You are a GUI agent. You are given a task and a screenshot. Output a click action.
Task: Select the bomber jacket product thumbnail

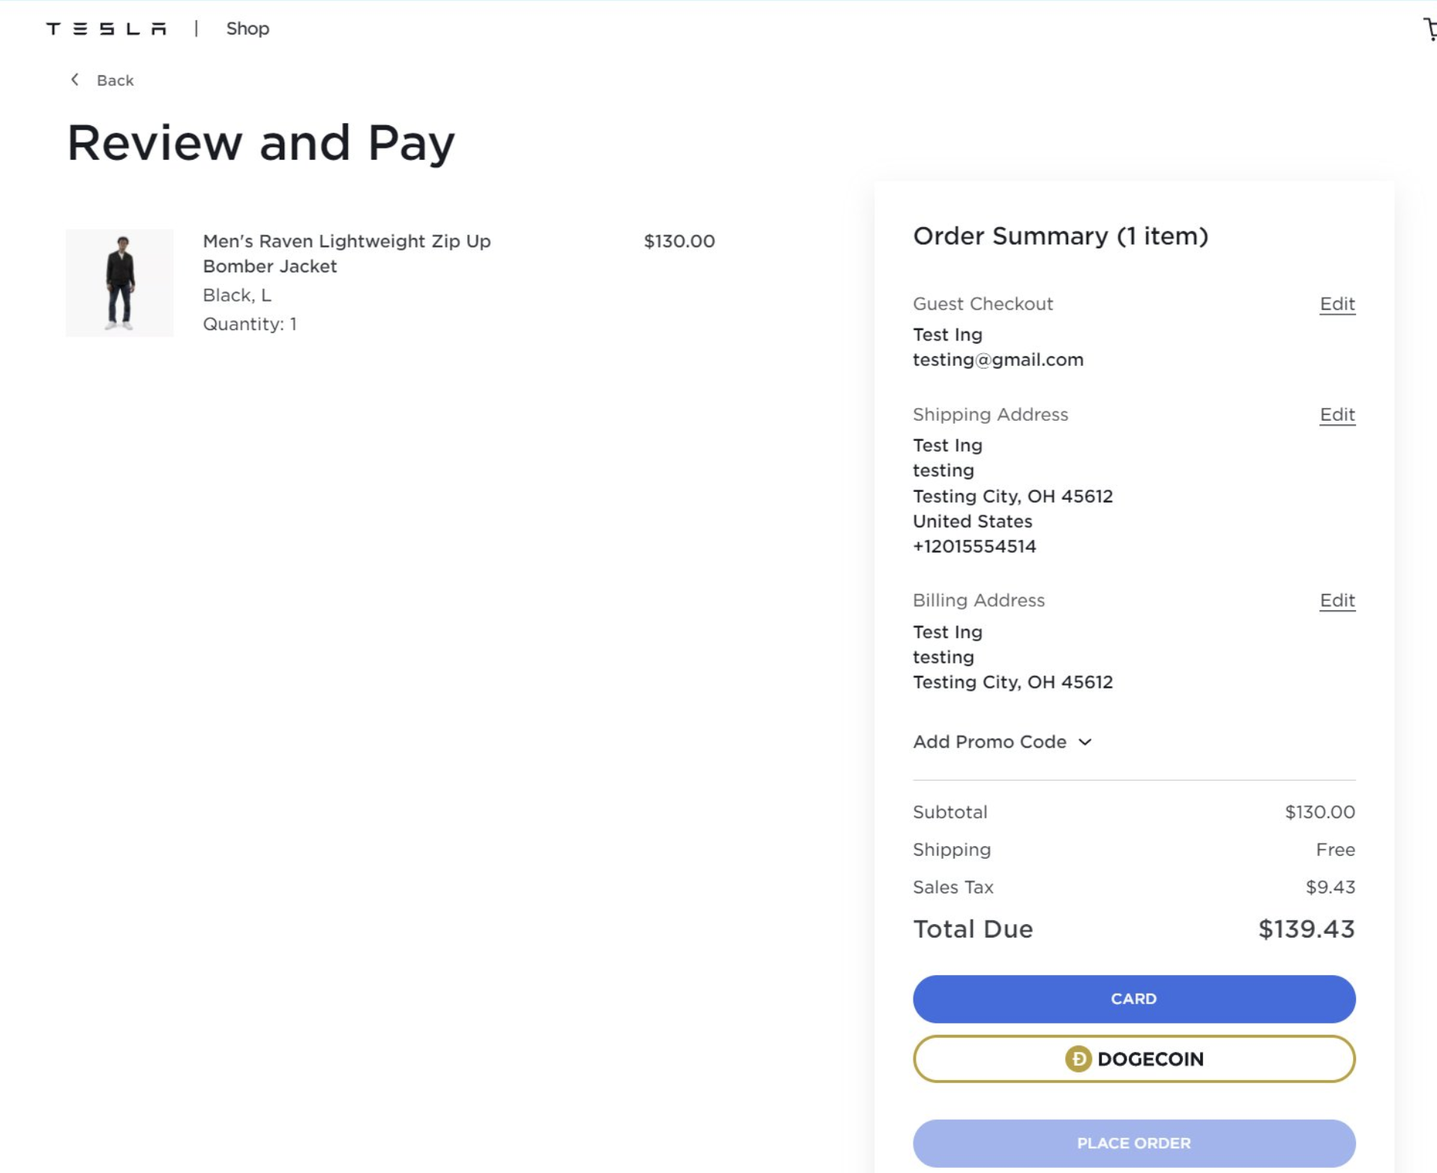[x=119, y=283]
